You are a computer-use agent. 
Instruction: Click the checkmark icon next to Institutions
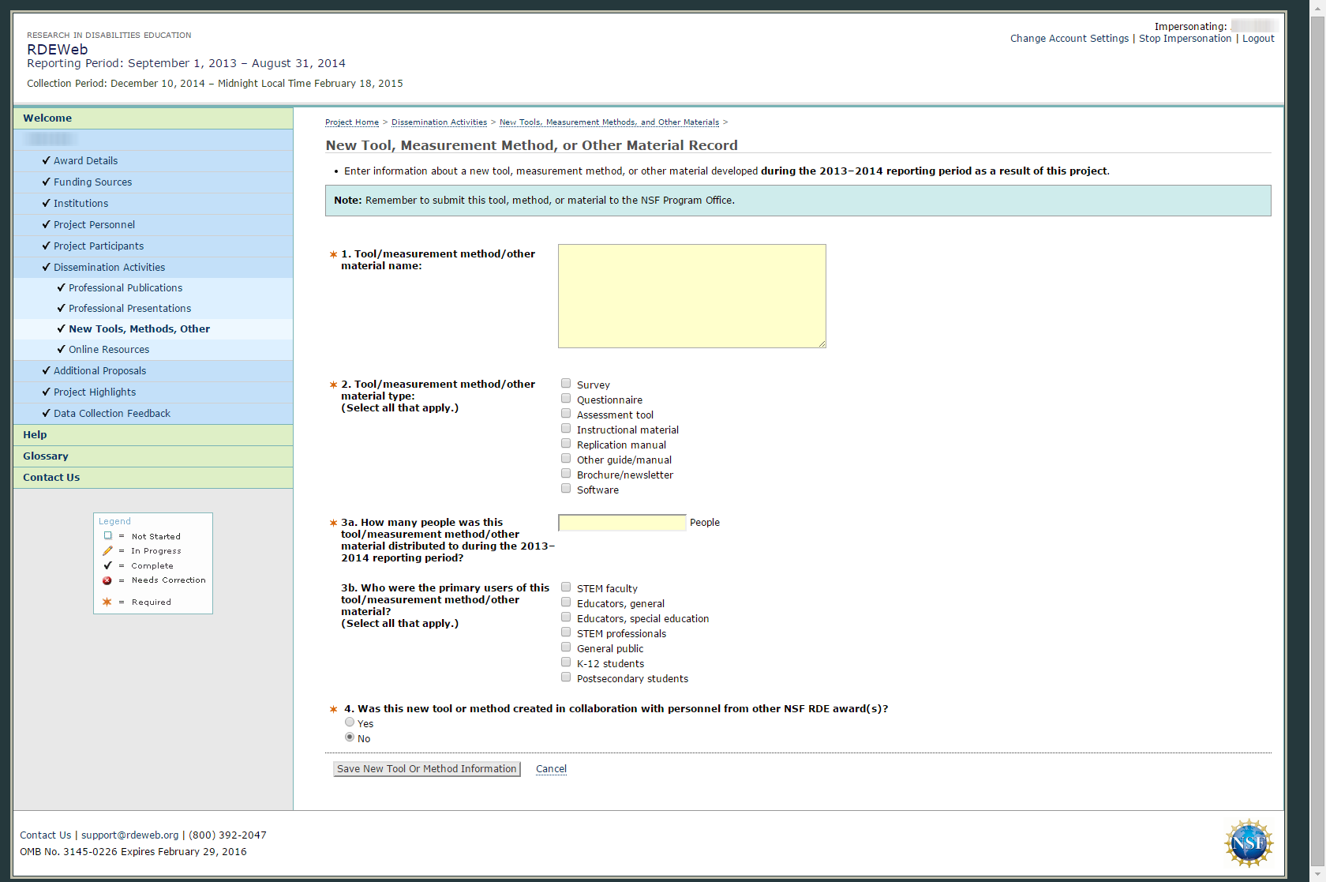(x=46, y=203)
